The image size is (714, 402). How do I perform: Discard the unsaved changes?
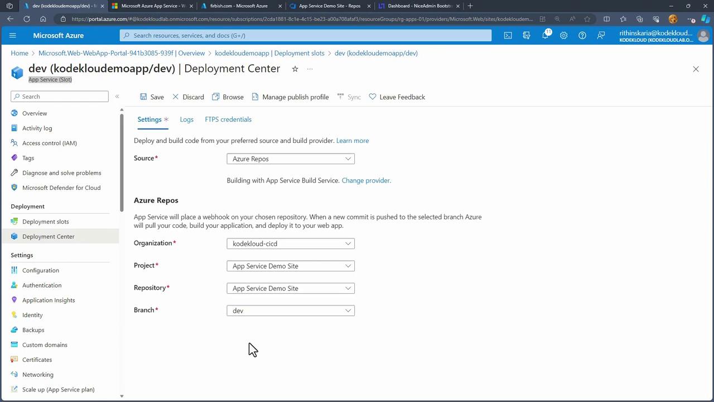(188, 97)
